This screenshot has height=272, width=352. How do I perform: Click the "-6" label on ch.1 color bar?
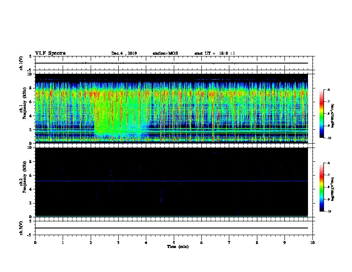(328, 89)
